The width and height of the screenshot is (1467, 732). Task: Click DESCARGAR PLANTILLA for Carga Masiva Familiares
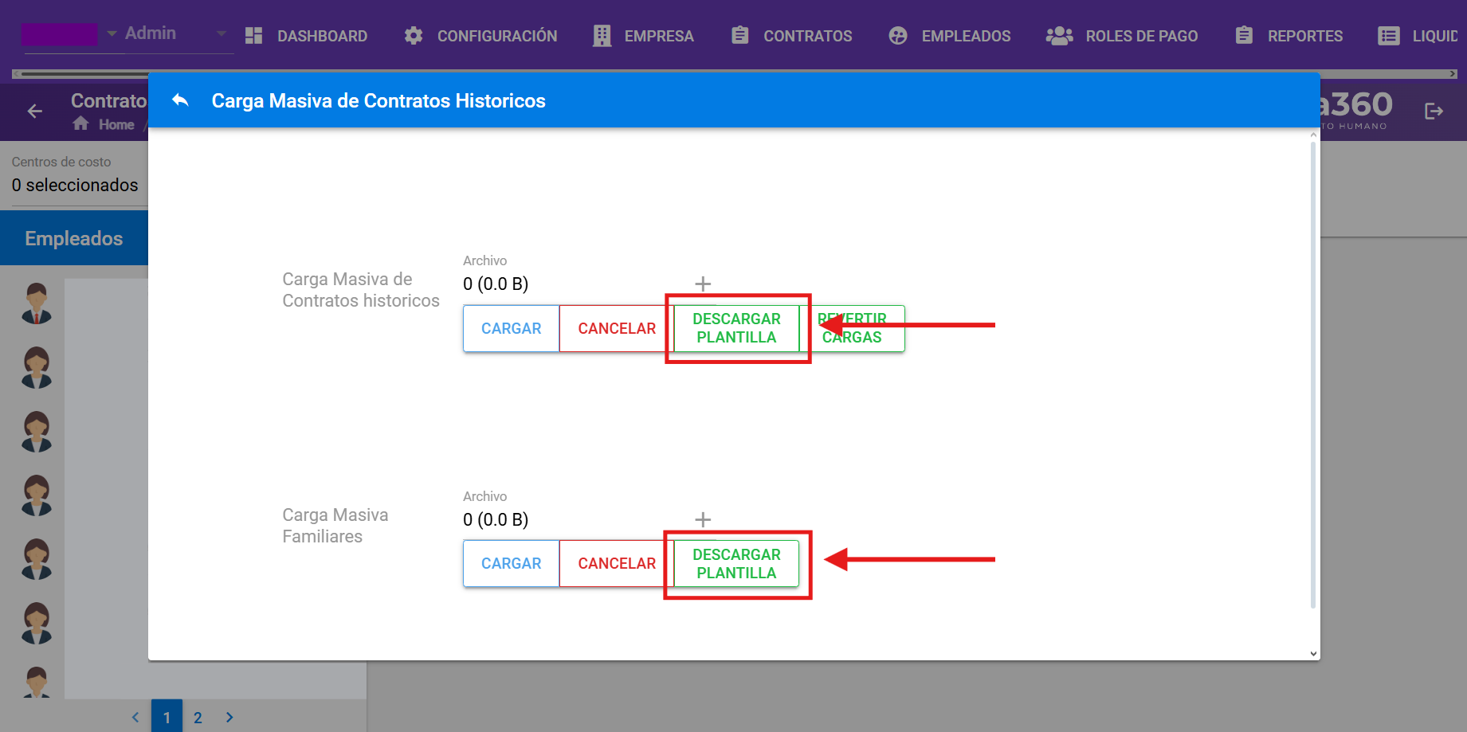[x=736, y=563]
